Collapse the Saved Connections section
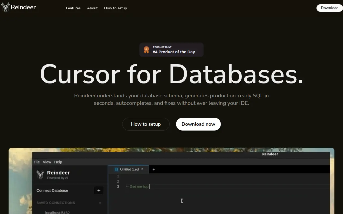The image size is (343, 214). tap(100, 203)
